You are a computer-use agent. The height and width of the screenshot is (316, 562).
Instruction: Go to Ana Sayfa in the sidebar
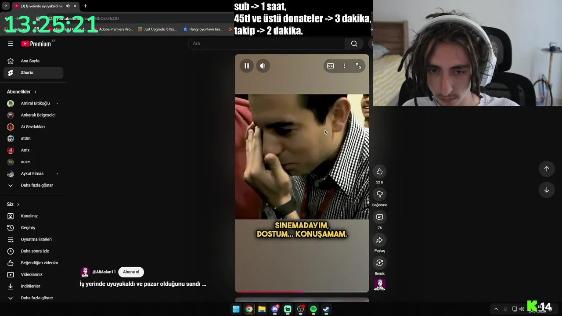pyautogui.click(x=33, y=61)
